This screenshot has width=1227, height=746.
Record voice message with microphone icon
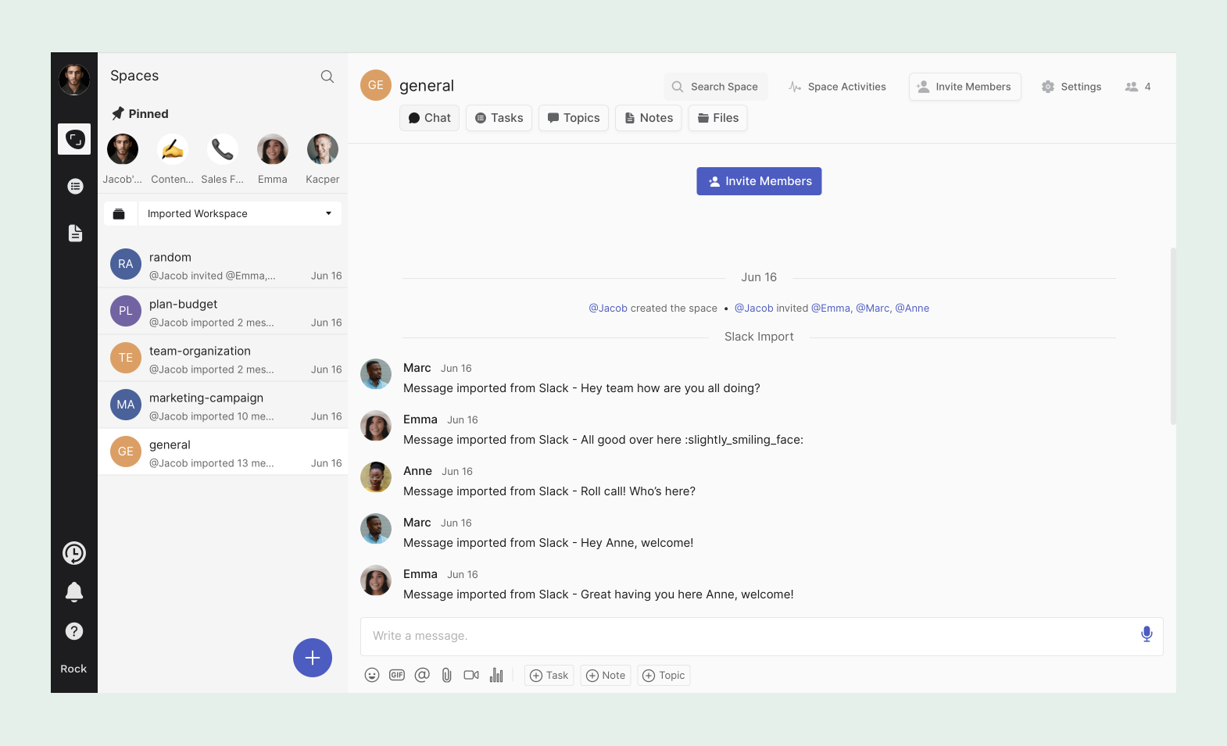tap(1146, 634)
